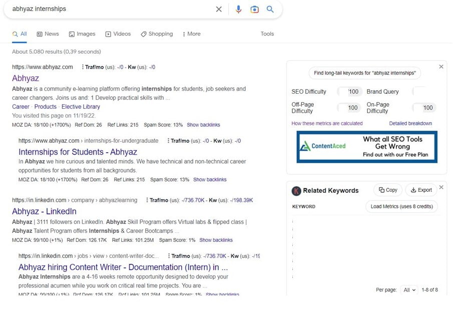
Task: Switch to the Shopping tab
Action: click(x=157, y=34)
